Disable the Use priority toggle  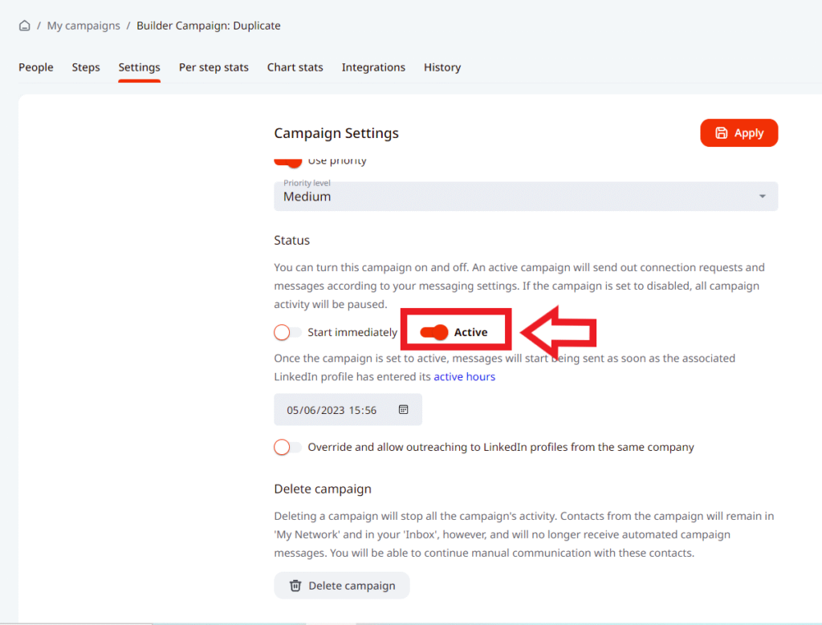click(x=287, y=161)
